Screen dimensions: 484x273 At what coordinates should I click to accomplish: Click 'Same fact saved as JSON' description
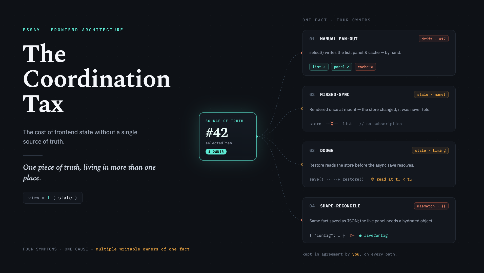[371, 221]
